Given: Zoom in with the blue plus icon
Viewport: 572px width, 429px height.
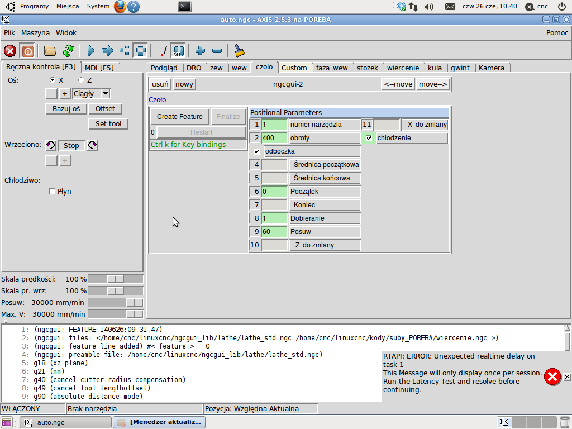Looking at the screenshot, I should 200,51.
